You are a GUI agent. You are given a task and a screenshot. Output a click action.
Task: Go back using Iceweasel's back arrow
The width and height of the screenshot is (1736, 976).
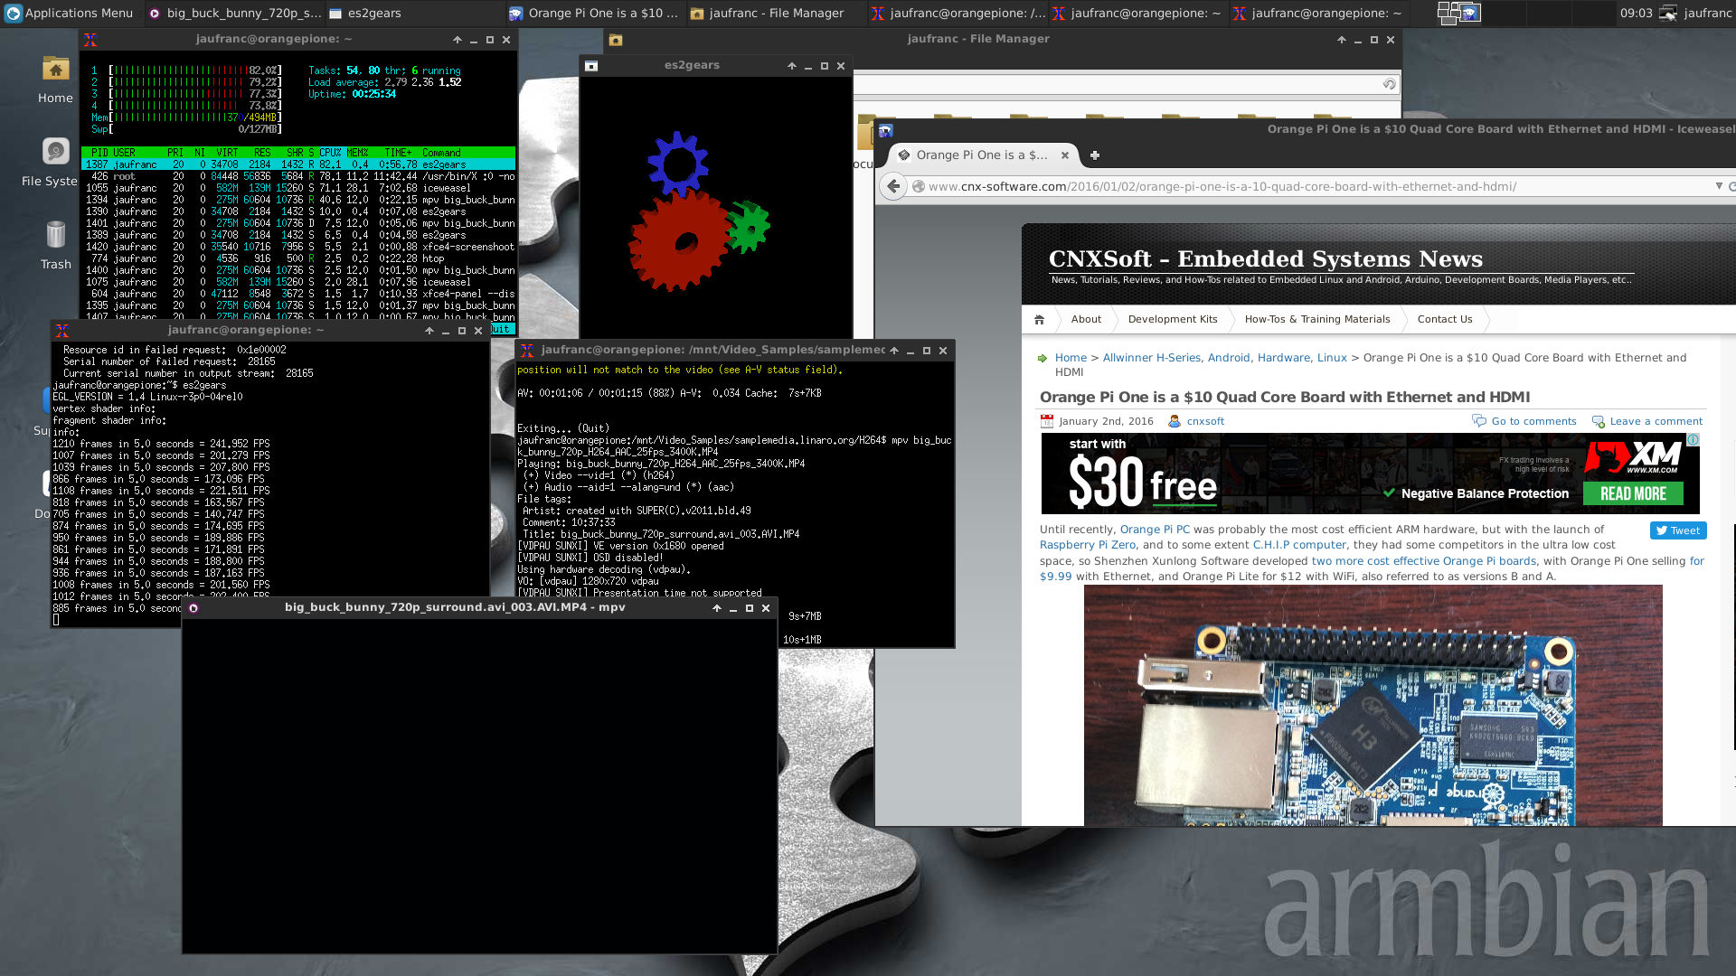[x=893, y=186]
